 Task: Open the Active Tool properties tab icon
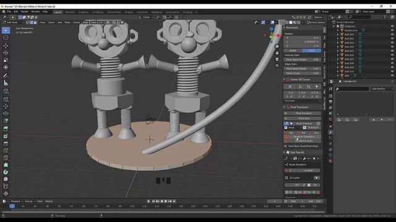click(330, 89)
